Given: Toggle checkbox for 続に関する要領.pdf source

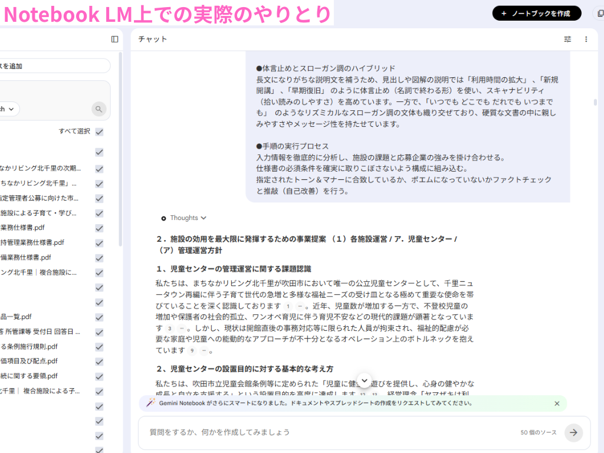Looking at the screenshot, I should [x=99, y=376].
